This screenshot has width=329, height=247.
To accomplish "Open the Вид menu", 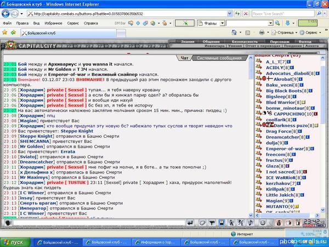I will coord(36,23).
